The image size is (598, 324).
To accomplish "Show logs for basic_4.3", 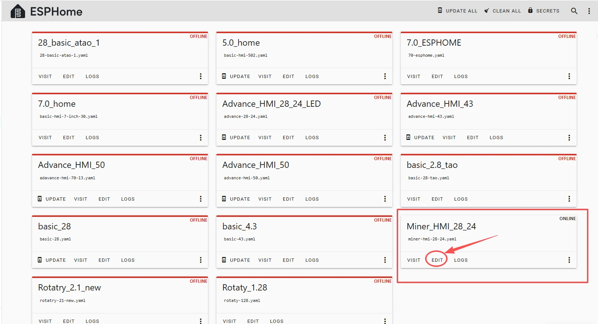I will (x=312, y=260).
